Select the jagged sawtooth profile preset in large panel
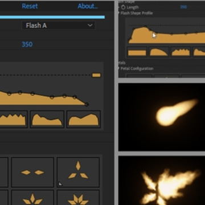The height and width of the screenshot is (205, 205). [13, 120]
